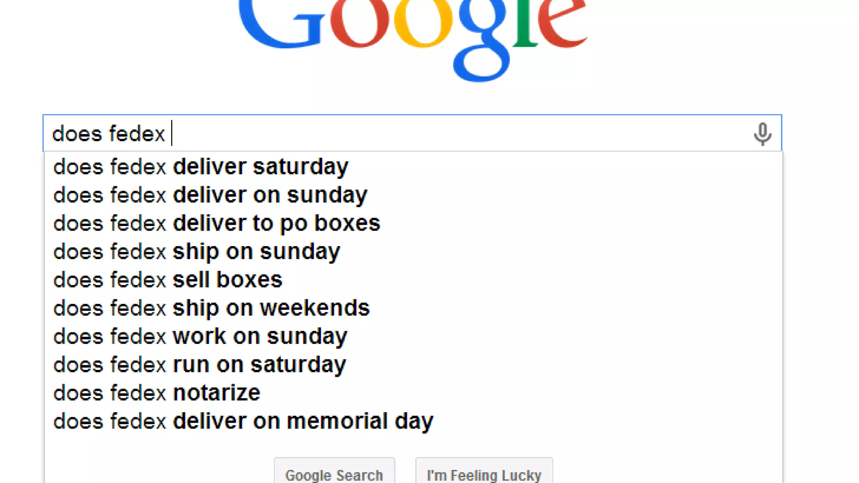Select "does fedex sell boxes" suggestion
859x483 pixels.
click(x=168, y=280)
